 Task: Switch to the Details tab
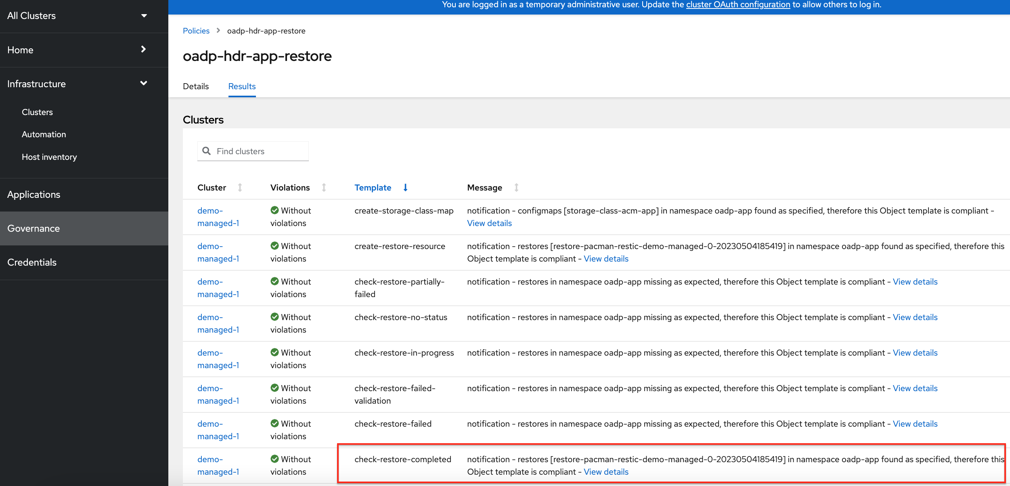[196, 86]
